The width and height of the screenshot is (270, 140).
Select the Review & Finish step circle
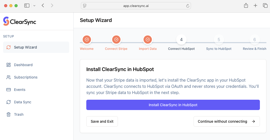point(254,40)
